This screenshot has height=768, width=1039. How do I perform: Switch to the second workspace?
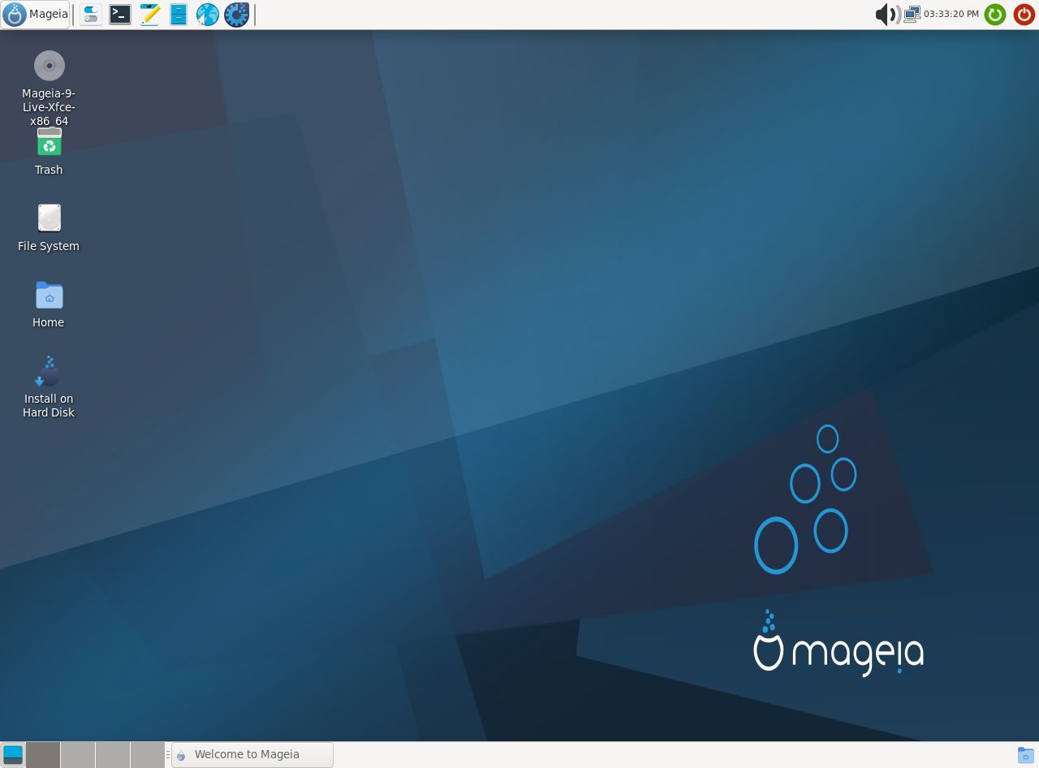click(x=77, y=754)
